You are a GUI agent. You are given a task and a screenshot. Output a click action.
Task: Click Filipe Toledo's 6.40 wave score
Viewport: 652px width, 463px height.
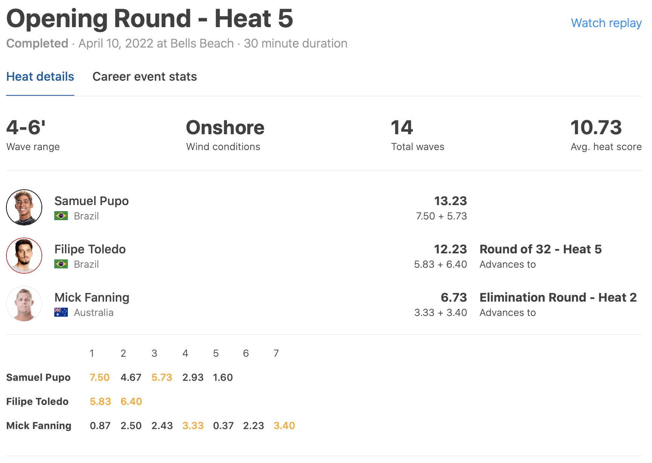coord(131,402)
